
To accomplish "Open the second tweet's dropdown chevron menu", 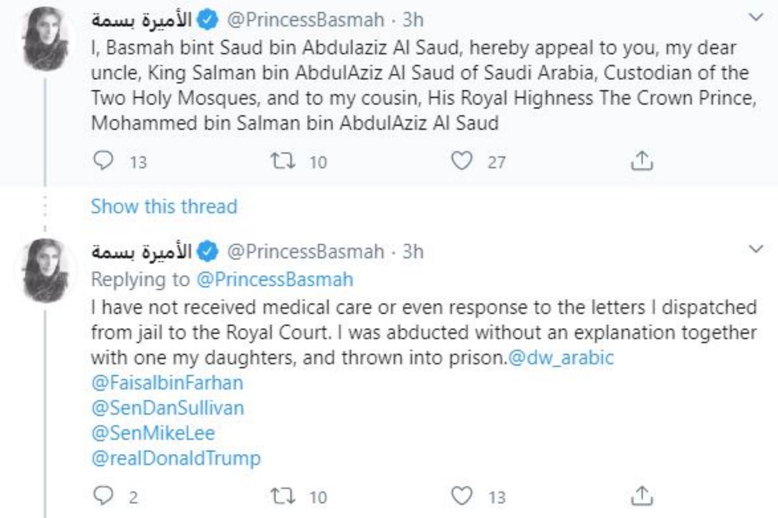I will click(756, 249).
